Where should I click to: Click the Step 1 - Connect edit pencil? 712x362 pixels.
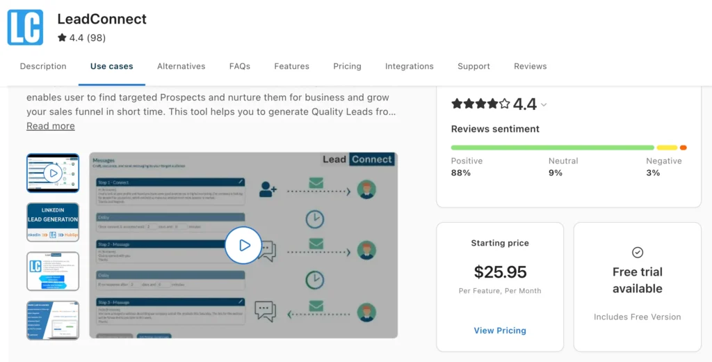tap(241, 182)
